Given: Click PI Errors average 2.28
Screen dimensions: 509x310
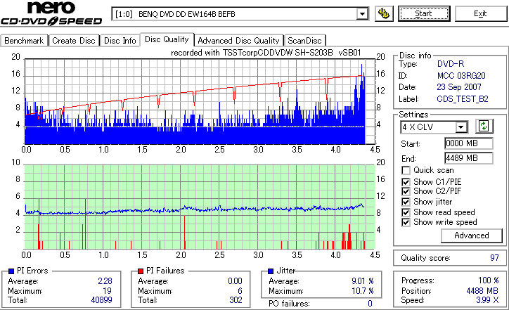Looking at the screenshot, I should coord(105,281).
